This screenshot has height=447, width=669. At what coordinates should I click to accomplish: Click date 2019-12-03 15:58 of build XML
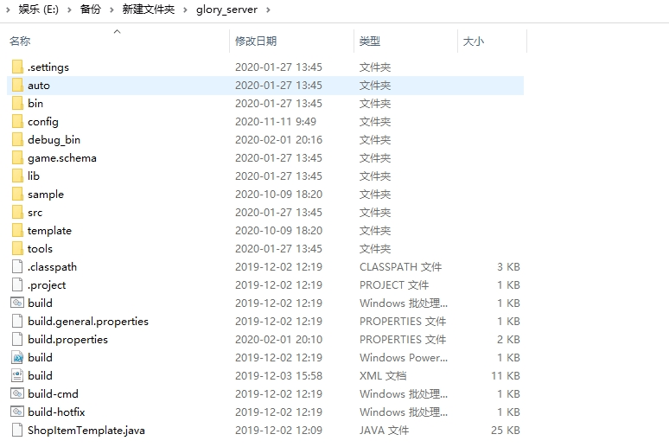pyautogui.click(x=278, y=376)
